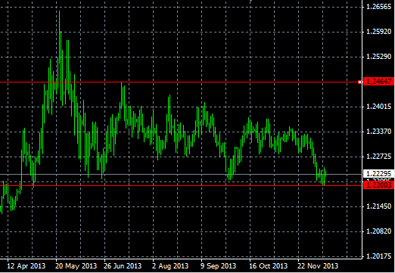Click the white 1.22295 current price label

tap(378, 174)
